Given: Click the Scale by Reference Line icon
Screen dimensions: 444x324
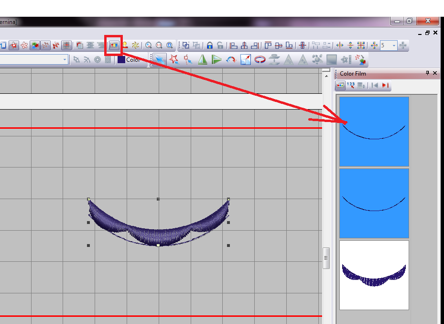Looking at the screenshot, I should pyautogui.click(x=246, y=59).
